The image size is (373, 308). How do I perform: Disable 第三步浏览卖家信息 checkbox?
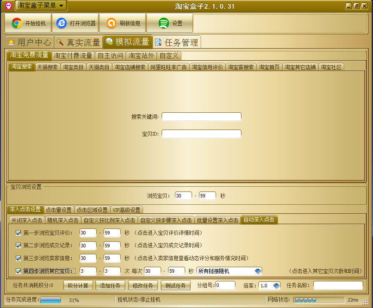tap(18, 258)
